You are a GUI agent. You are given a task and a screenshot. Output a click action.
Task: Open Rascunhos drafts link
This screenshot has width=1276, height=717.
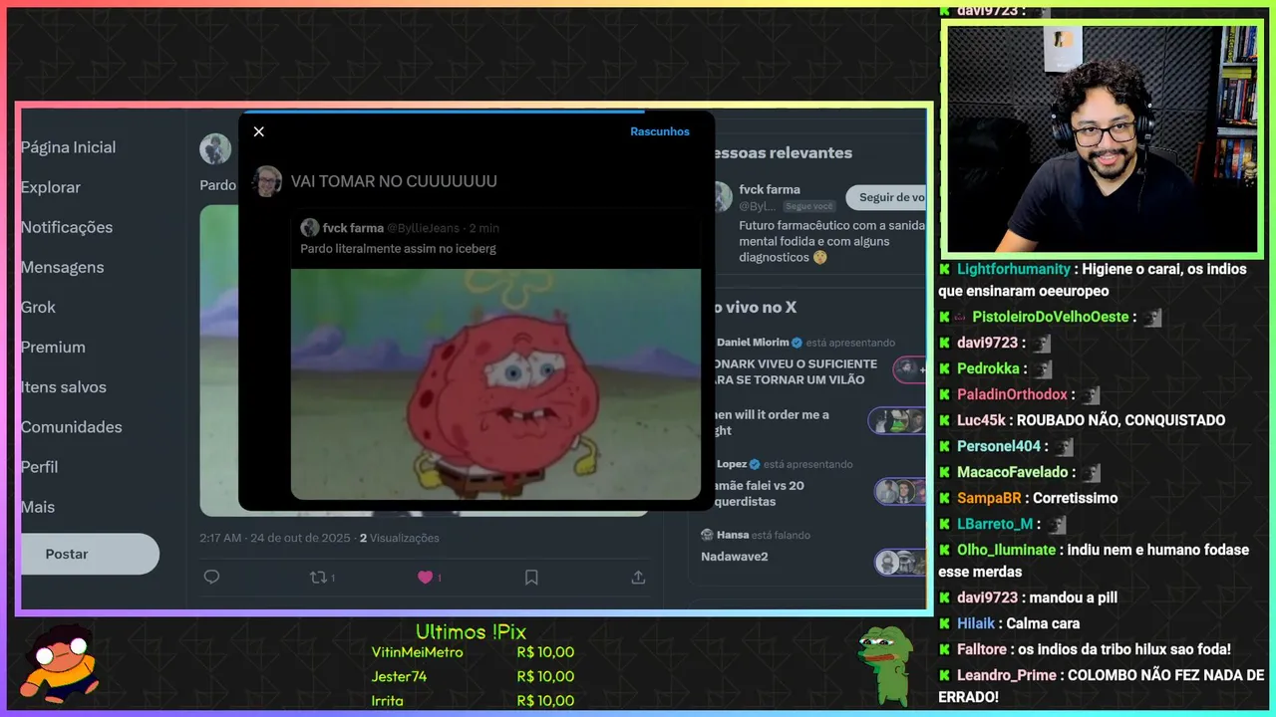[660, 131]
